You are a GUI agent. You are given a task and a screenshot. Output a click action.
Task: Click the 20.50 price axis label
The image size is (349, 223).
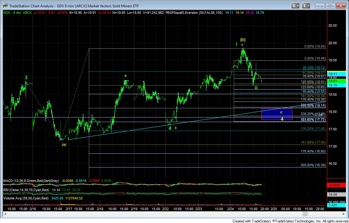click(332, 25)
